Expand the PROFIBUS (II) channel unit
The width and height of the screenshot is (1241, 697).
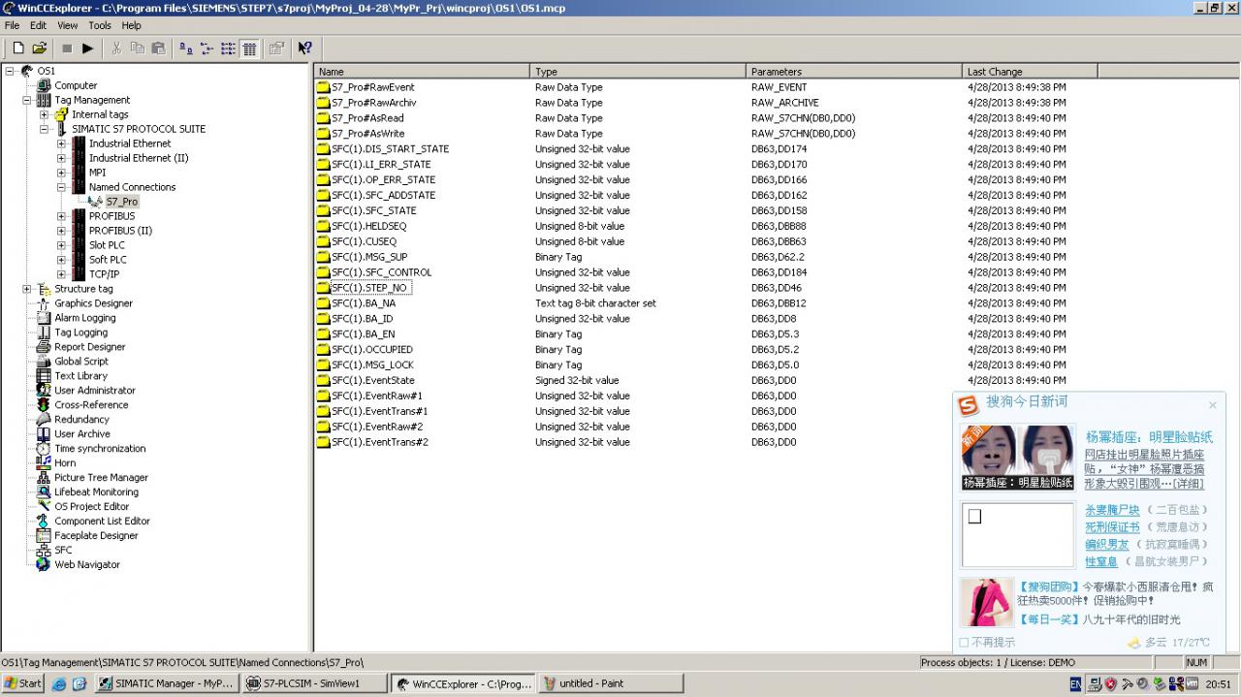point(62,231)
